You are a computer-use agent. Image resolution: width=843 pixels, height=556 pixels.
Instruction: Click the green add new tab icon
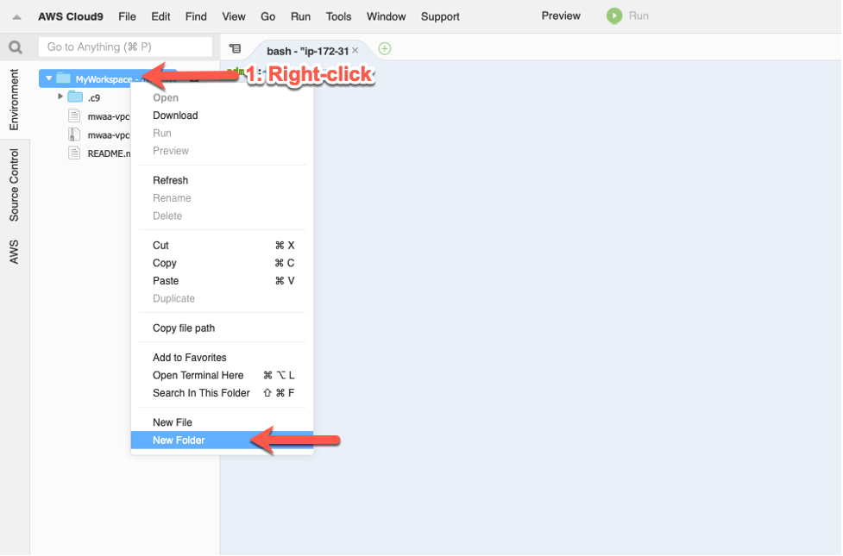(385, 48)
